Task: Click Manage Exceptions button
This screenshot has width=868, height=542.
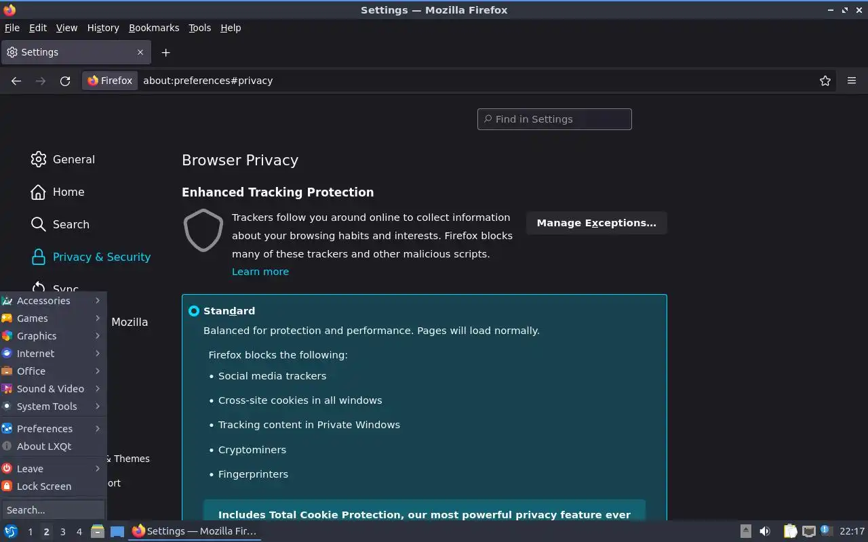Action: tap(597, 223)
